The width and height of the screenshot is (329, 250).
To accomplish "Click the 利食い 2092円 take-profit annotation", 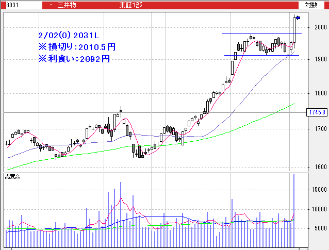I will click(74, 59).
